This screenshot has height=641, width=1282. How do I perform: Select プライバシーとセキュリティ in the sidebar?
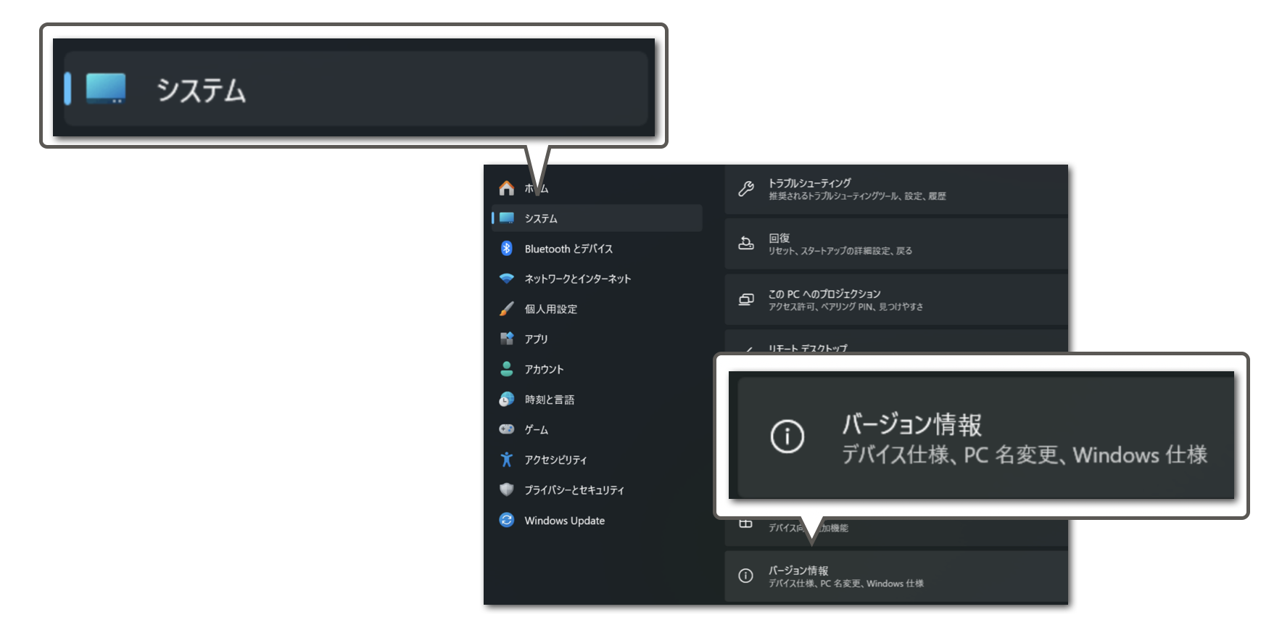597,490
